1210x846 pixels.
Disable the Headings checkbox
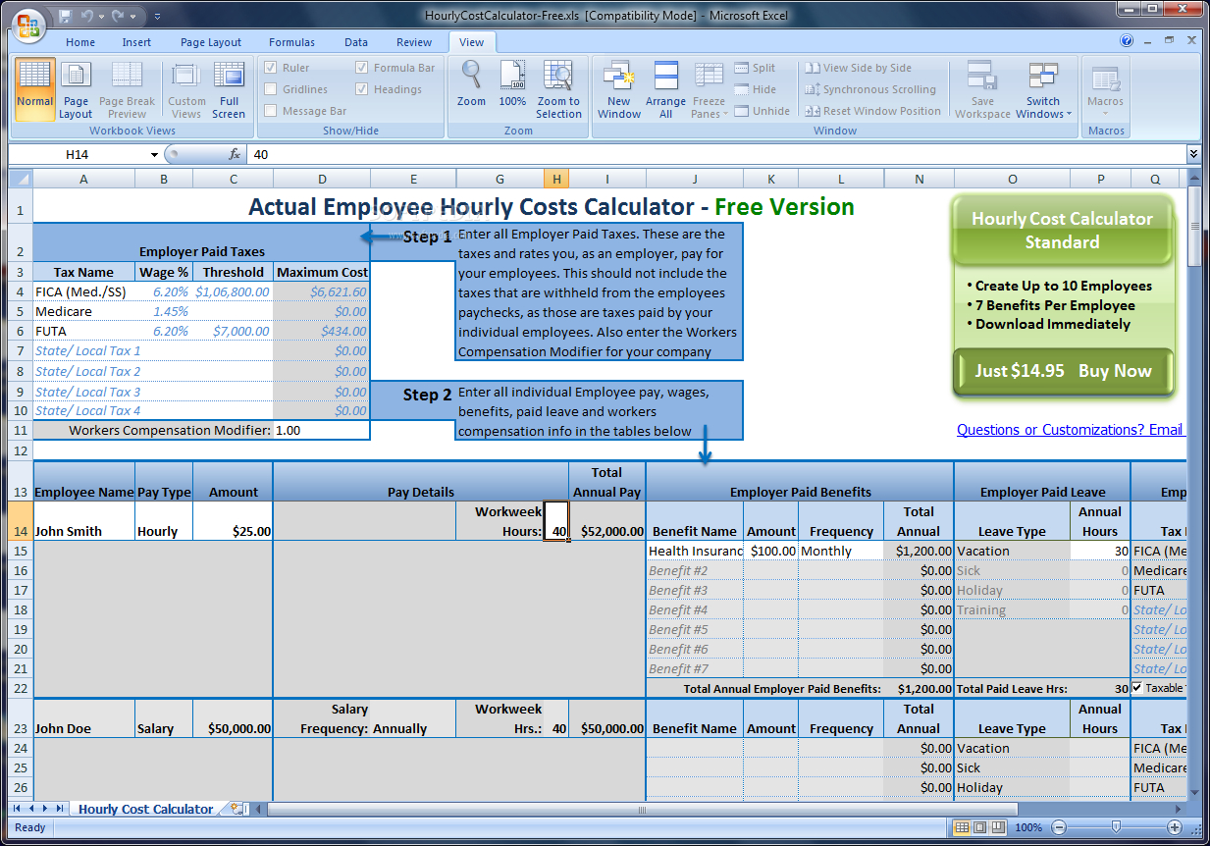tap(362, 89)
